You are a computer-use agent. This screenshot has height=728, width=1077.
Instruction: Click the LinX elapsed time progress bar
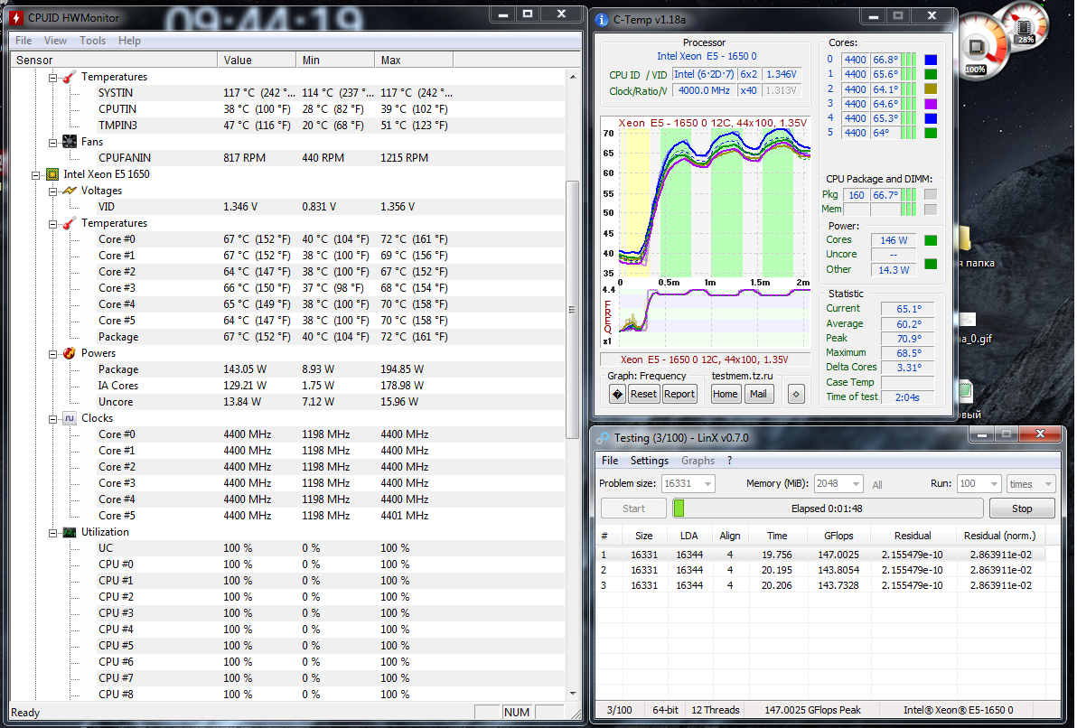[828, 509]
